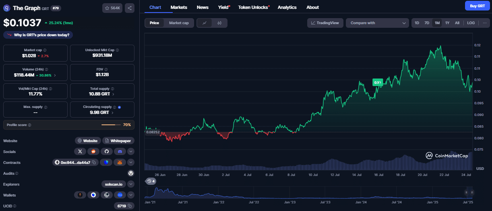Set chart range to 7D
This screenshot has height=211, width=492.
(427, 23)
